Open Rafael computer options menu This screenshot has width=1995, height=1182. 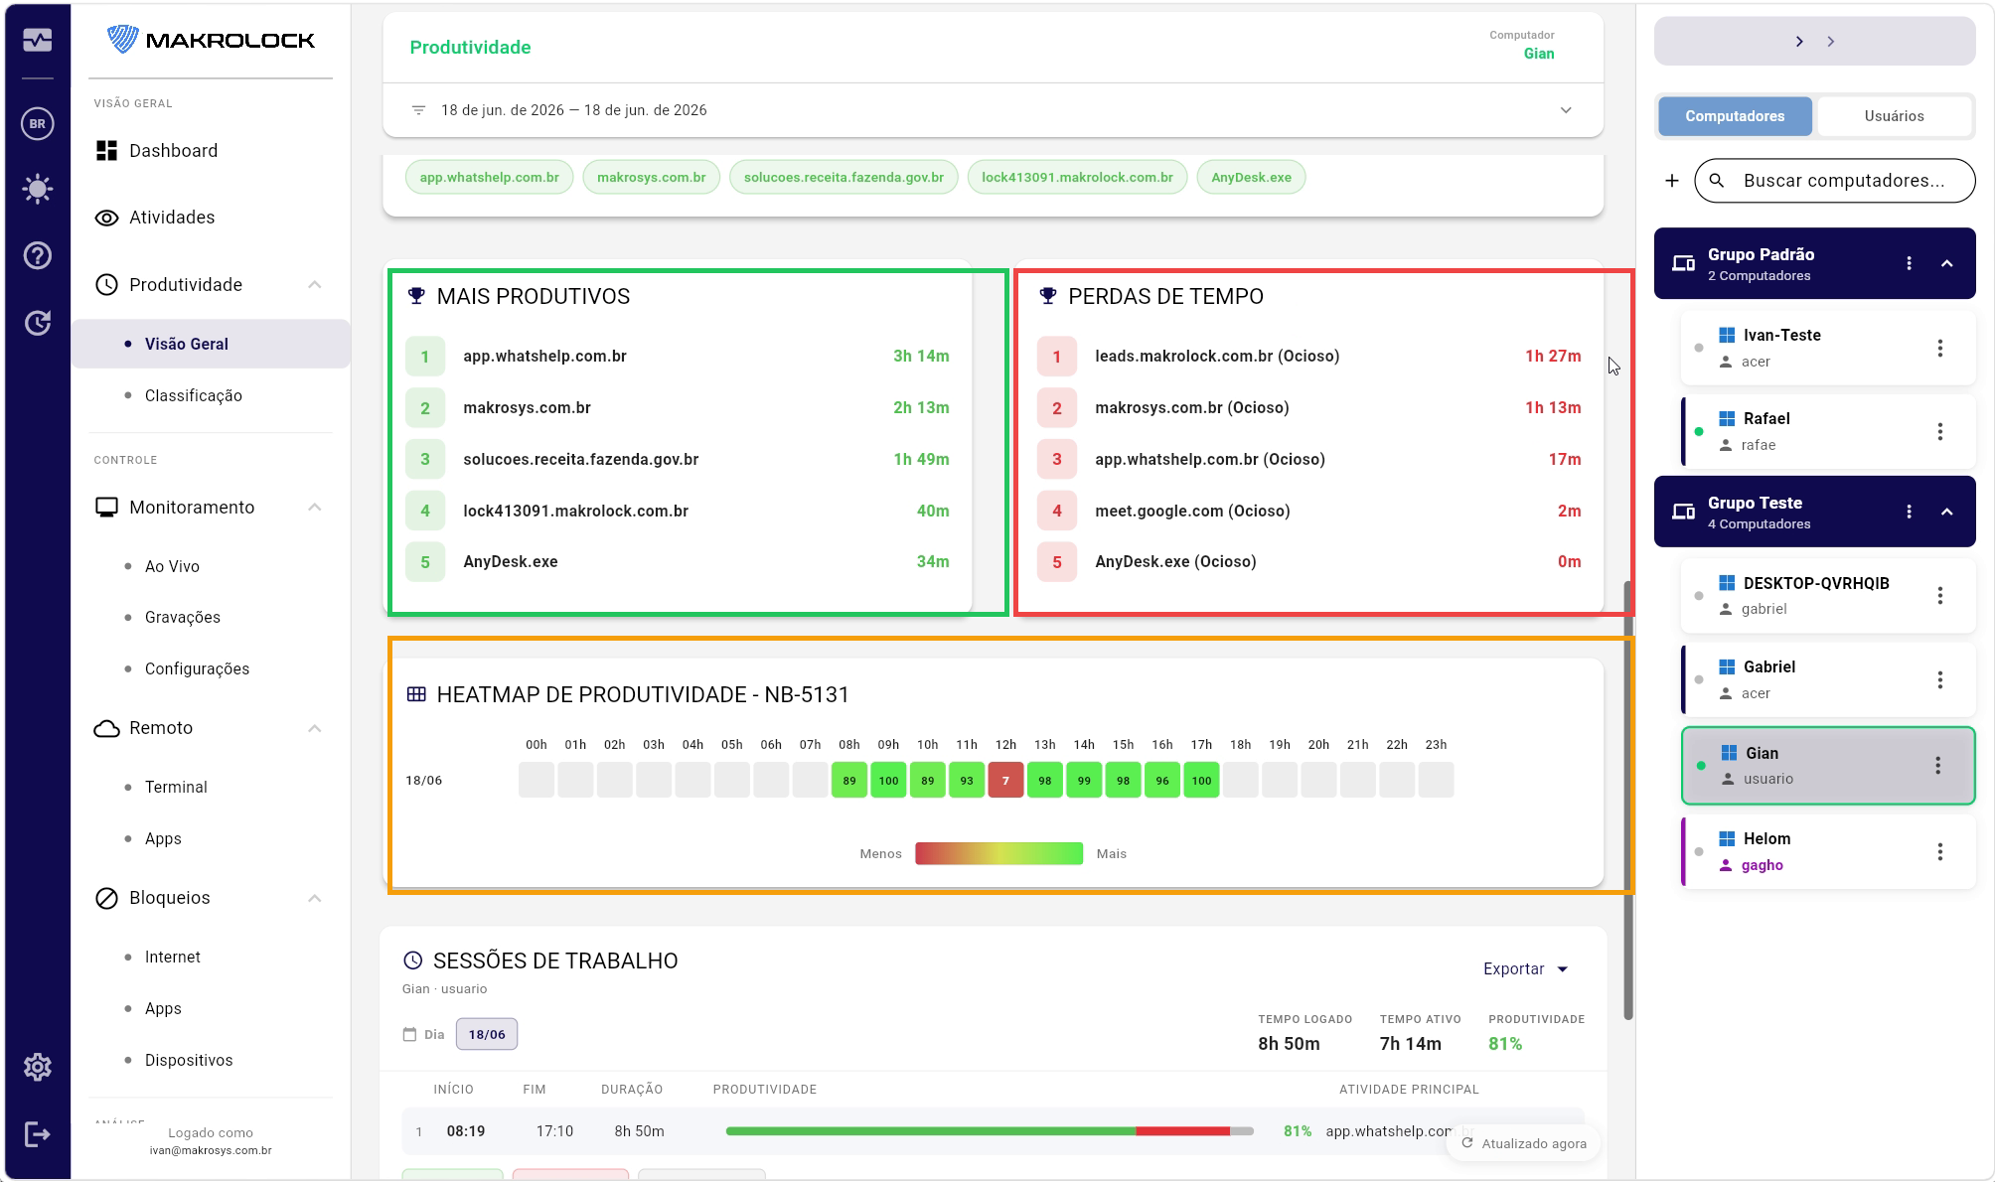click(x=1939, y=431)
